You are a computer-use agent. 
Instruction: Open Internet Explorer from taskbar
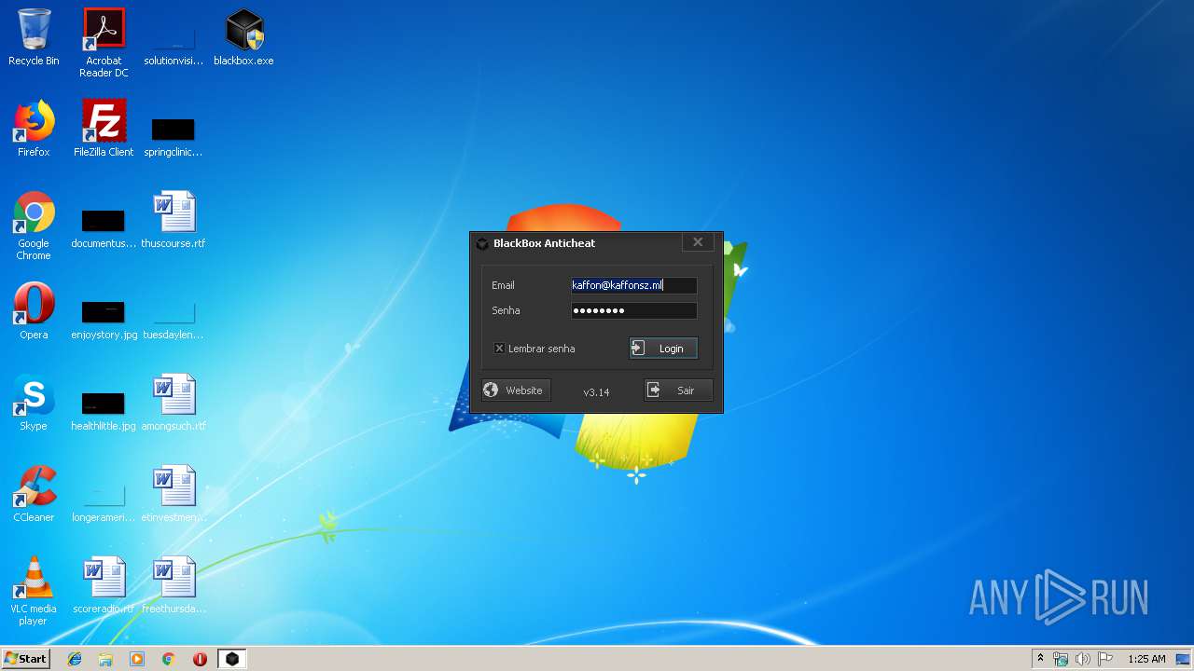(x=75, y=659)
